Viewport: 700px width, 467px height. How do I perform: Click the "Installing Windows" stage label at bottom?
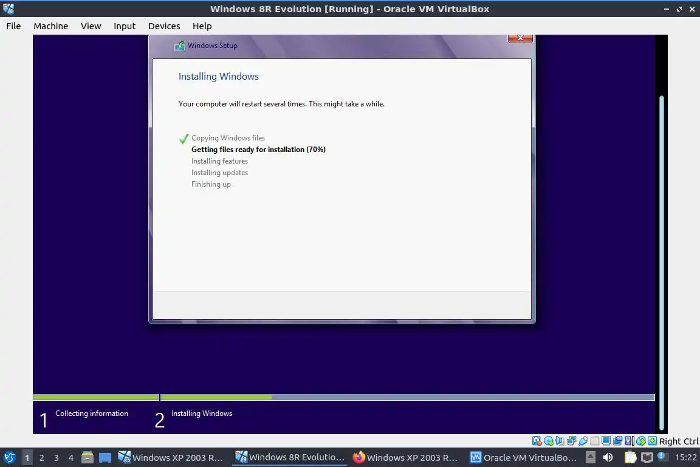tap(202, 413)
